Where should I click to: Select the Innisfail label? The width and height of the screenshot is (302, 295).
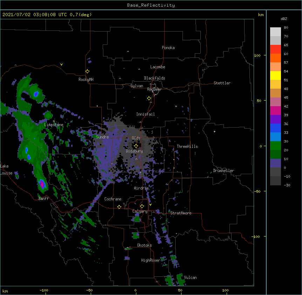(145, 114)
